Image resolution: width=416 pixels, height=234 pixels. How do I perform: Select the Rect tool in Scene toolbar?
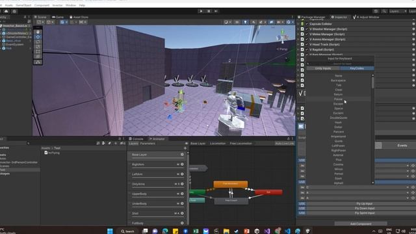click(x=38, y=52)
